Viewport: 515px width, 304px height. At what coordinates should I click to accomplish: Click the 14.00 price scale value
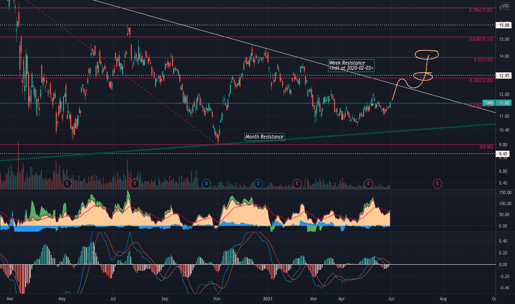point(504,56)
